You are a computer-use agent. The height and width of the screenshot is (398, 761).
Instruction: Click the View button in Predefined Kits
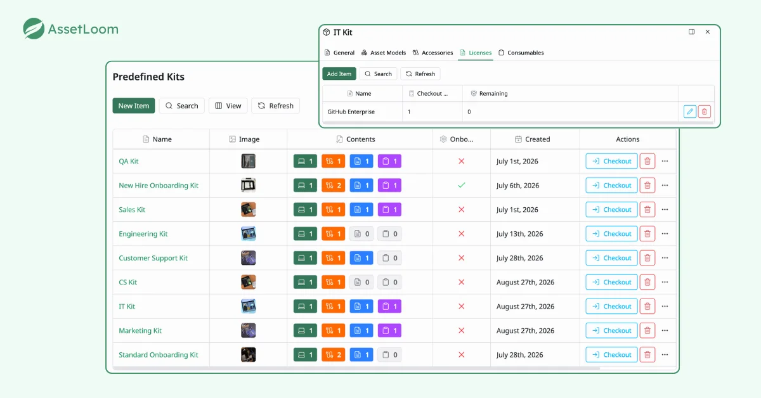point(228,106)
